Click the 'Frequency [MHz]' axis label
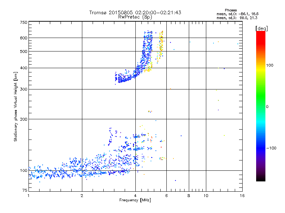This screenshot has height=213, width=285. coord(135,200)
